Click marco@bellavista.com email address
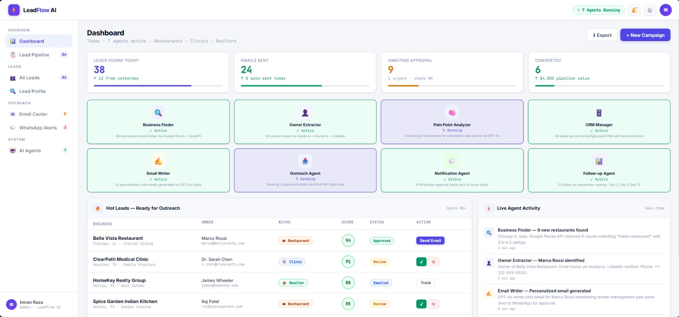Viewport: 679px width, 317px height. pyautogui.click(x=223, y=244)
